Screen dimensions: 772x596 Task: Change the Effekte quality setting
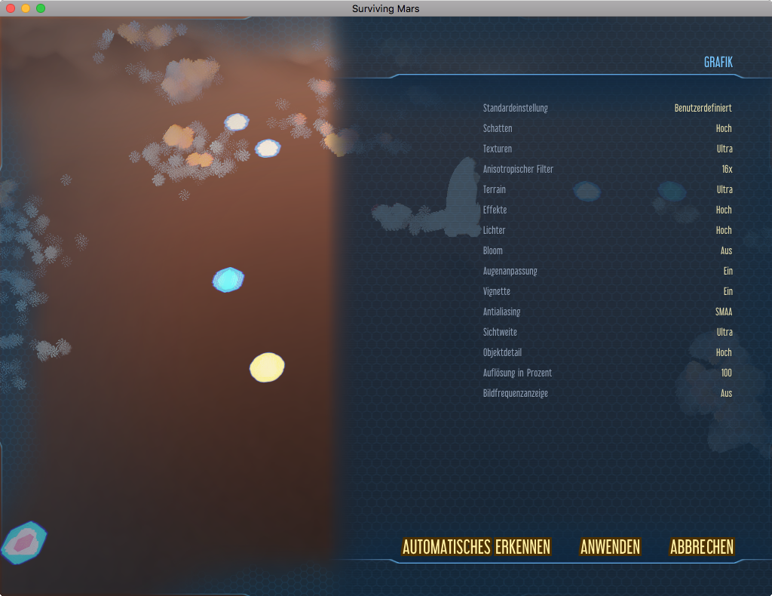pyautogui.click(x=608, y=210)
